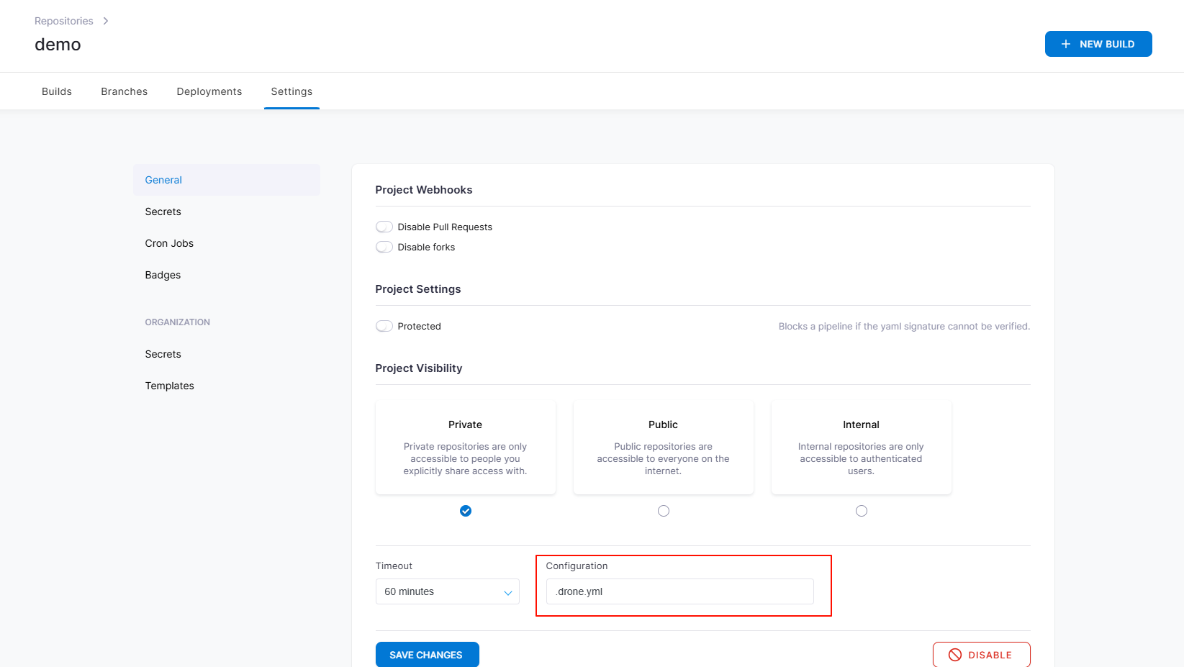The height and width of the screenshot is (667, 1184).
Task: Go to the Branches tab
Action: tap(125, 91)
